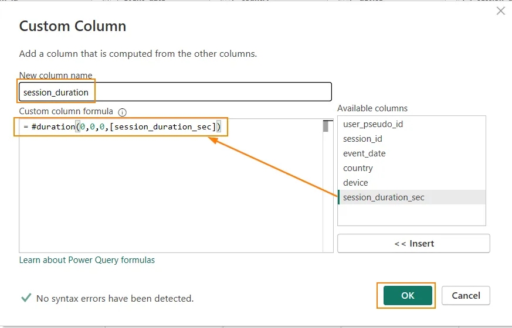
Task: Click the formula info icon
Action: pos(122,112)
